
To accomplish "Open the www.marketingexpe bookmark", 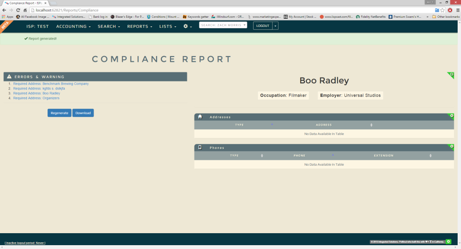I will pyautogui.click(x=264, y=17).
